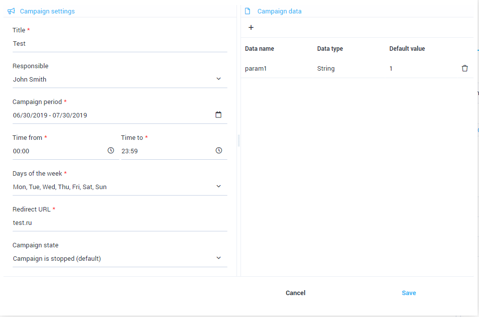Open the calendar picker for Campaign period
The height and width of the screenshot is (317, 479).
click(219, 115)
